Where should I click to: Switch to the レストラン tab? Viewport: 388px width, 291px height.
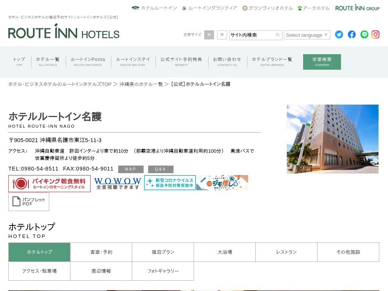point(286,252)
